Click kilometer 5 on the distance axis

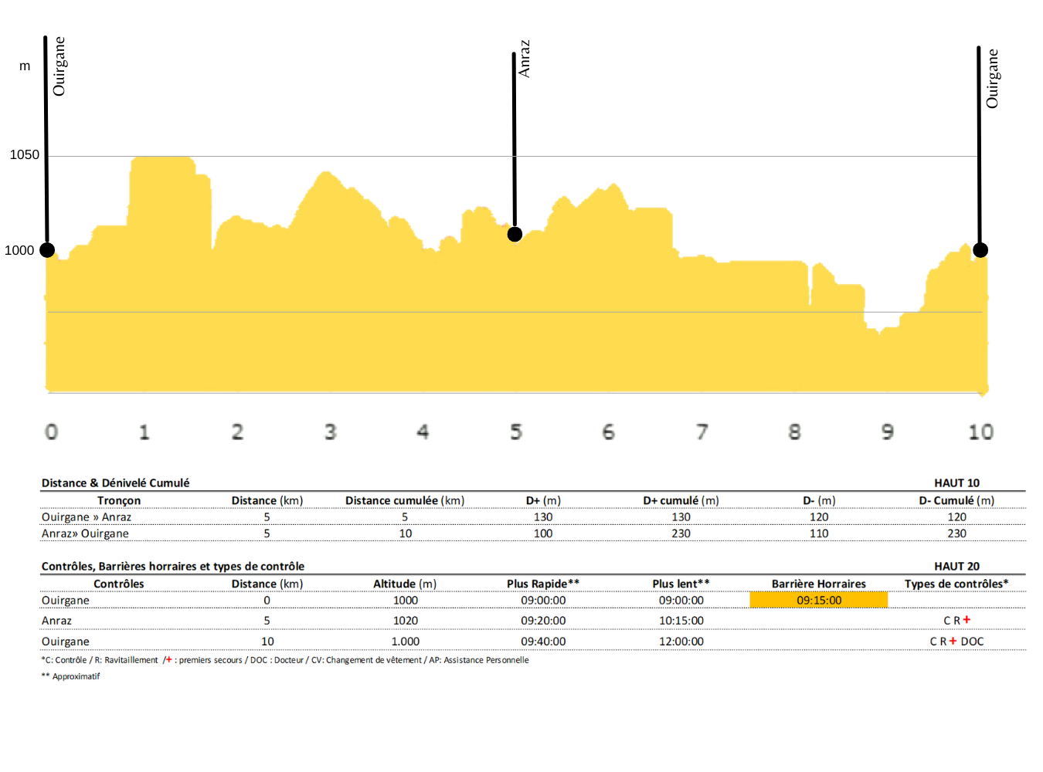tap(515, 432)
